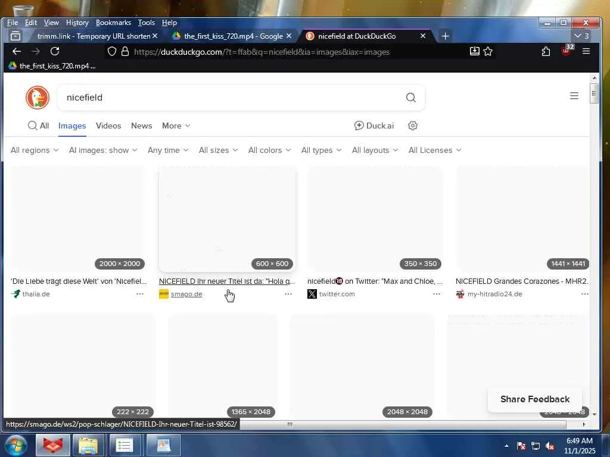Switch to the News search tab

click(142, 126)
